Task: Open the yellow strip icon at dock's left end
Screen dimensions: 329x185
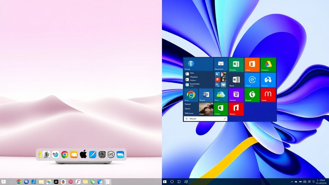Action: [x=40, y=154]
